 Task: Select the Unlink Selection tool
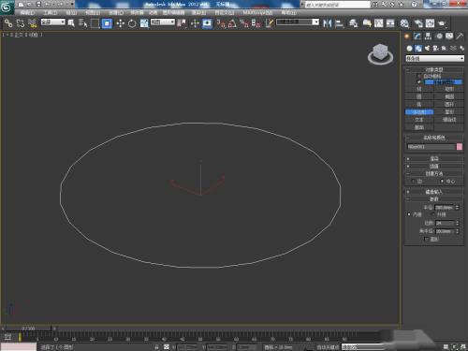pos(21,23)
